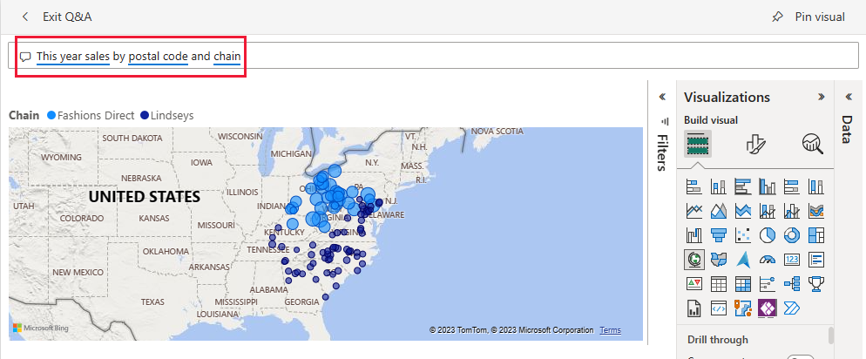Click the Visualizations pane scrollbar

[x=830, y=335]
